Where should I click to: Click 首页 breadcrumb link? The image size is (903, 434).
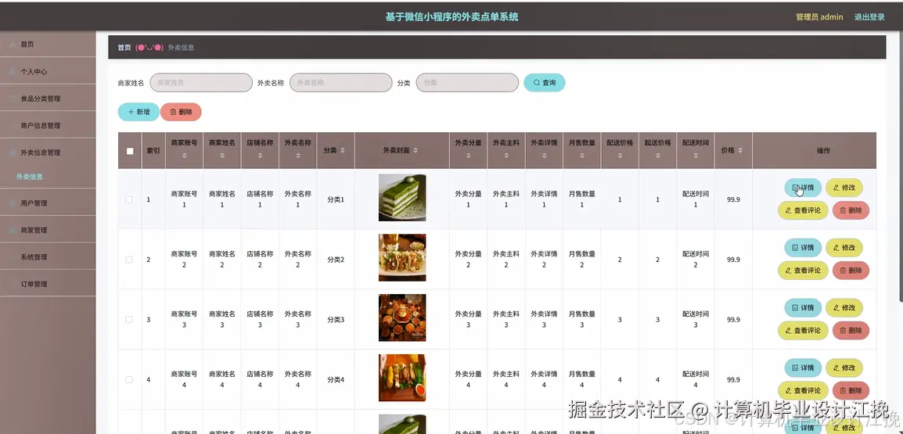(124, 48)
